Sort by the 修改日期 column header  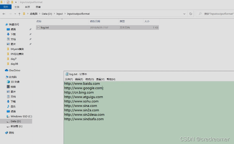tap(95, 21)
